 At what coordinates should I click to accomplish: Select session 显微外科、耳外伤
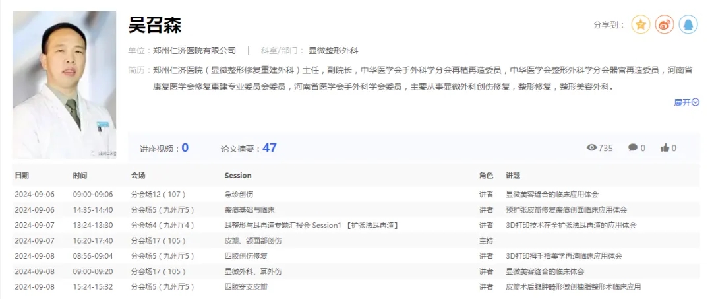pyautogui.click(x=253, y=272)
